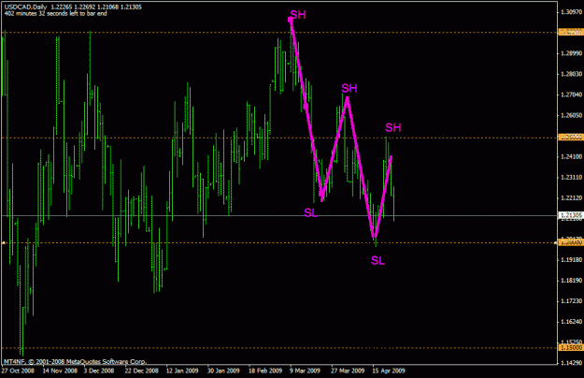
Task: Click the 1.27040 price scale value
Action: coord(571,94)
